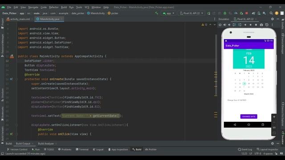Open the Event Log panel
This screenshot has width=285, height=160.
click(245, 149)
